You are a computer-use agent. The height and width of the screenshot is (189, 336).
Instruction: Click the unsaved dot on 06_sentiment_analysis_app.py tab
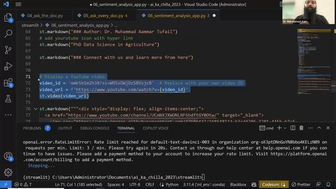click(214, 15)
